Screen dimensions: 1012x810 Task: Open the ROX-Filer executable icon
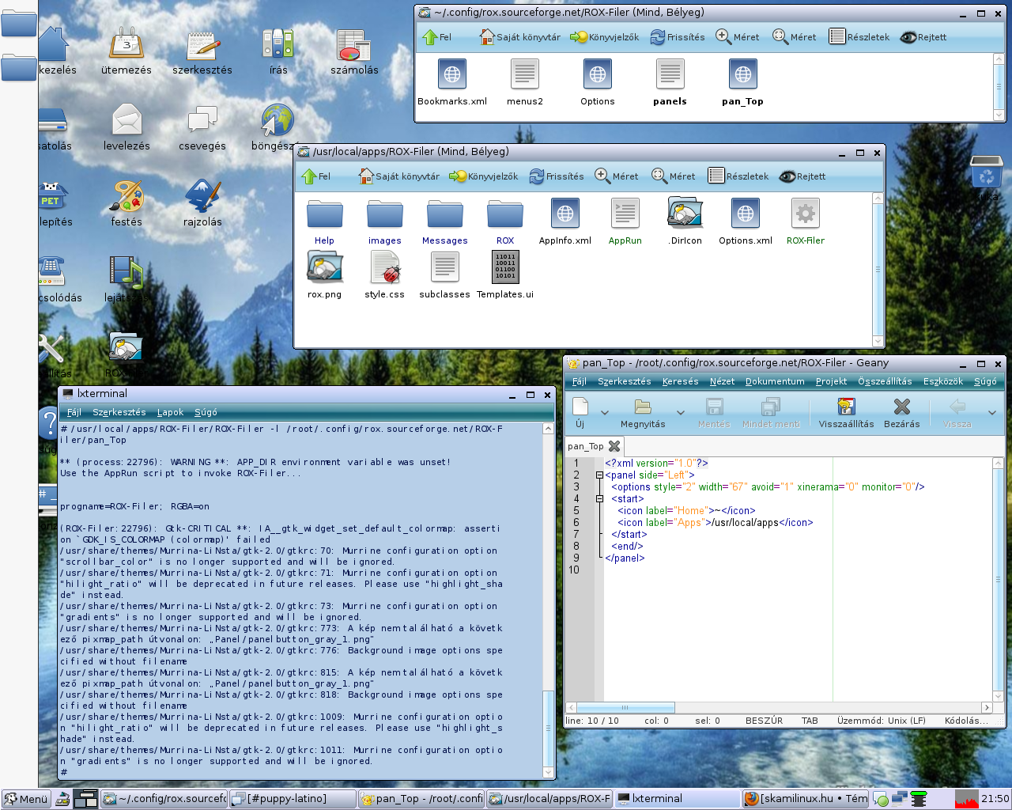pyautogui.click(x=806, y=221)
